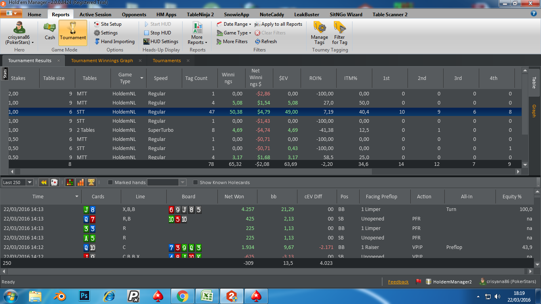Open Time column header dropdown arrow

pyautogui.click(x=77, y=196)
